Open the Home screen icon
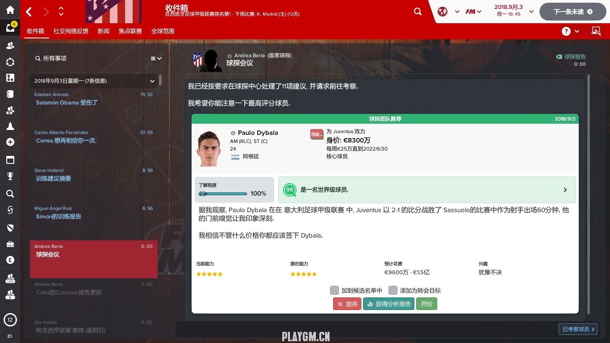Viewport: 610px width, 343px height. (x=10, y=10)
